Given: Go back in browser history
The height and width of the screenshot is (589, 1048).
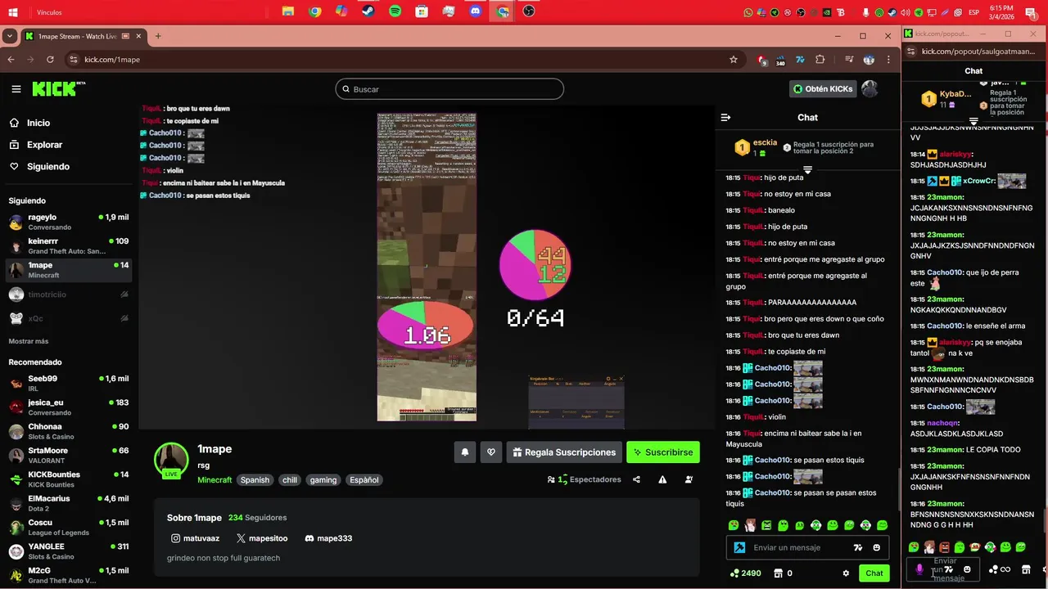Looking at the screenshot, I should (x=11, y=60).
